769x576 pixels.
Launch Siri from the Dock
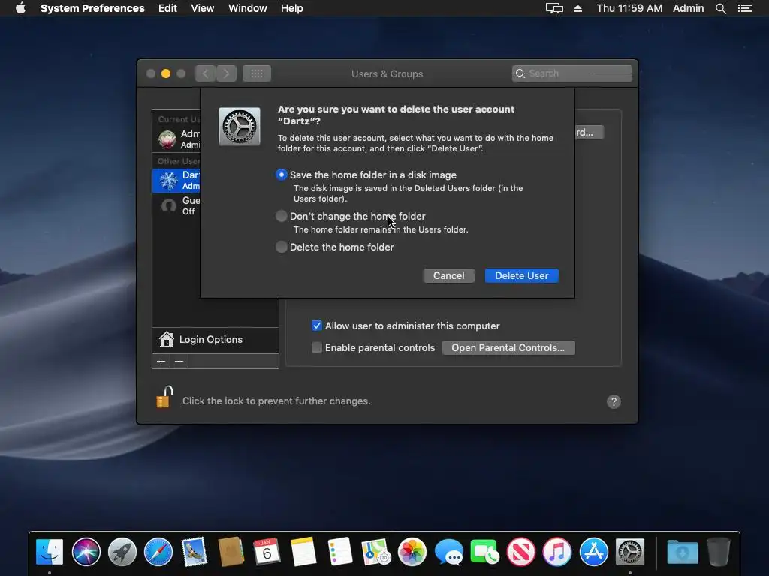click(x=86, y=552)
